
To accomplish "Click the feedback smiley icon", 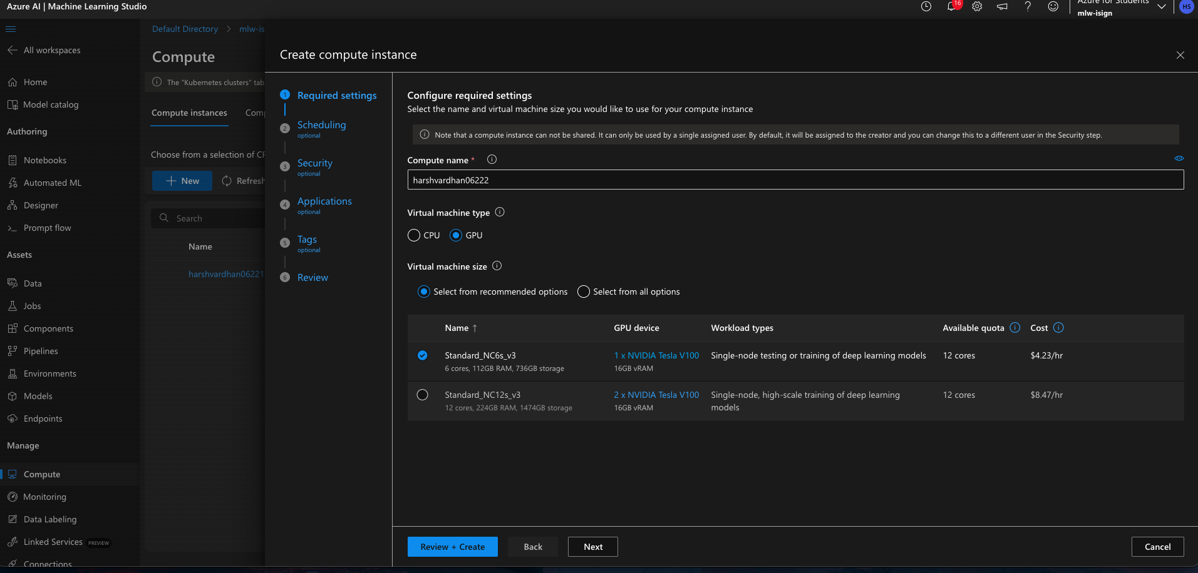I will (x=1053, y=7).
